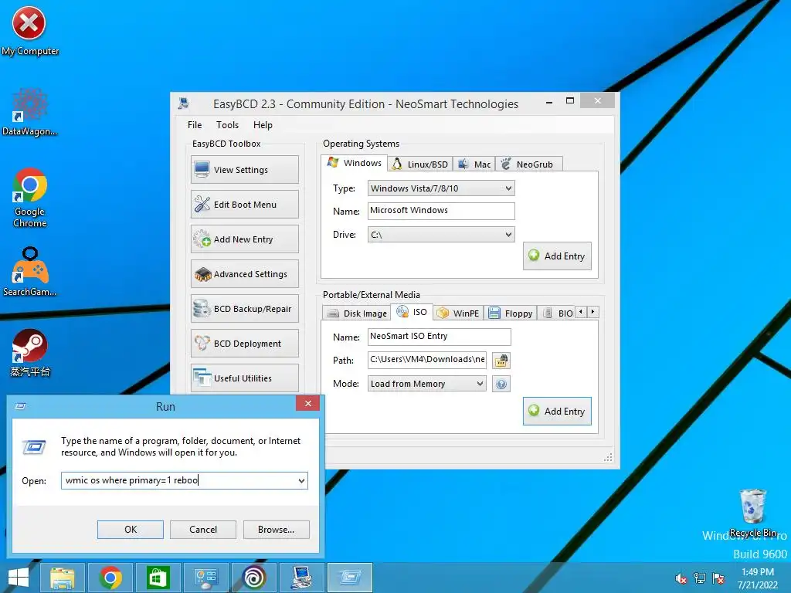Expand the Run dialog Open history dropdown
The height and width of the screenshot is (593, 791).
(x=301, y=480)
